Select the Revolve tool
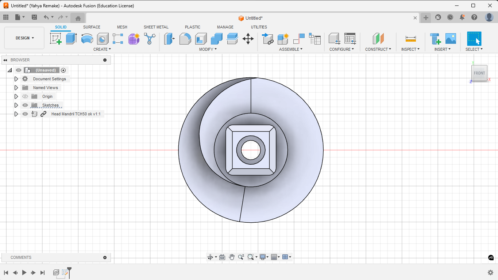 pos(87,38)
